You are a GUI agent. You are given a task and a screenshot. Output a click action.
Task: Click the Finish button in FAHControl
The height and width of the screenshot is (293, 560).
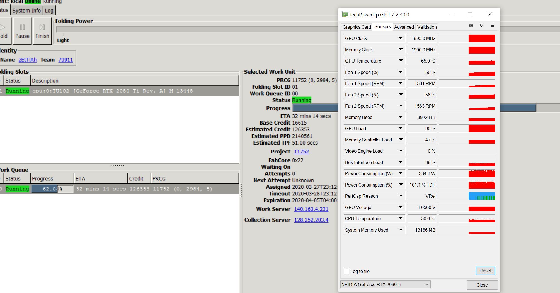click(x=42, y=31)
